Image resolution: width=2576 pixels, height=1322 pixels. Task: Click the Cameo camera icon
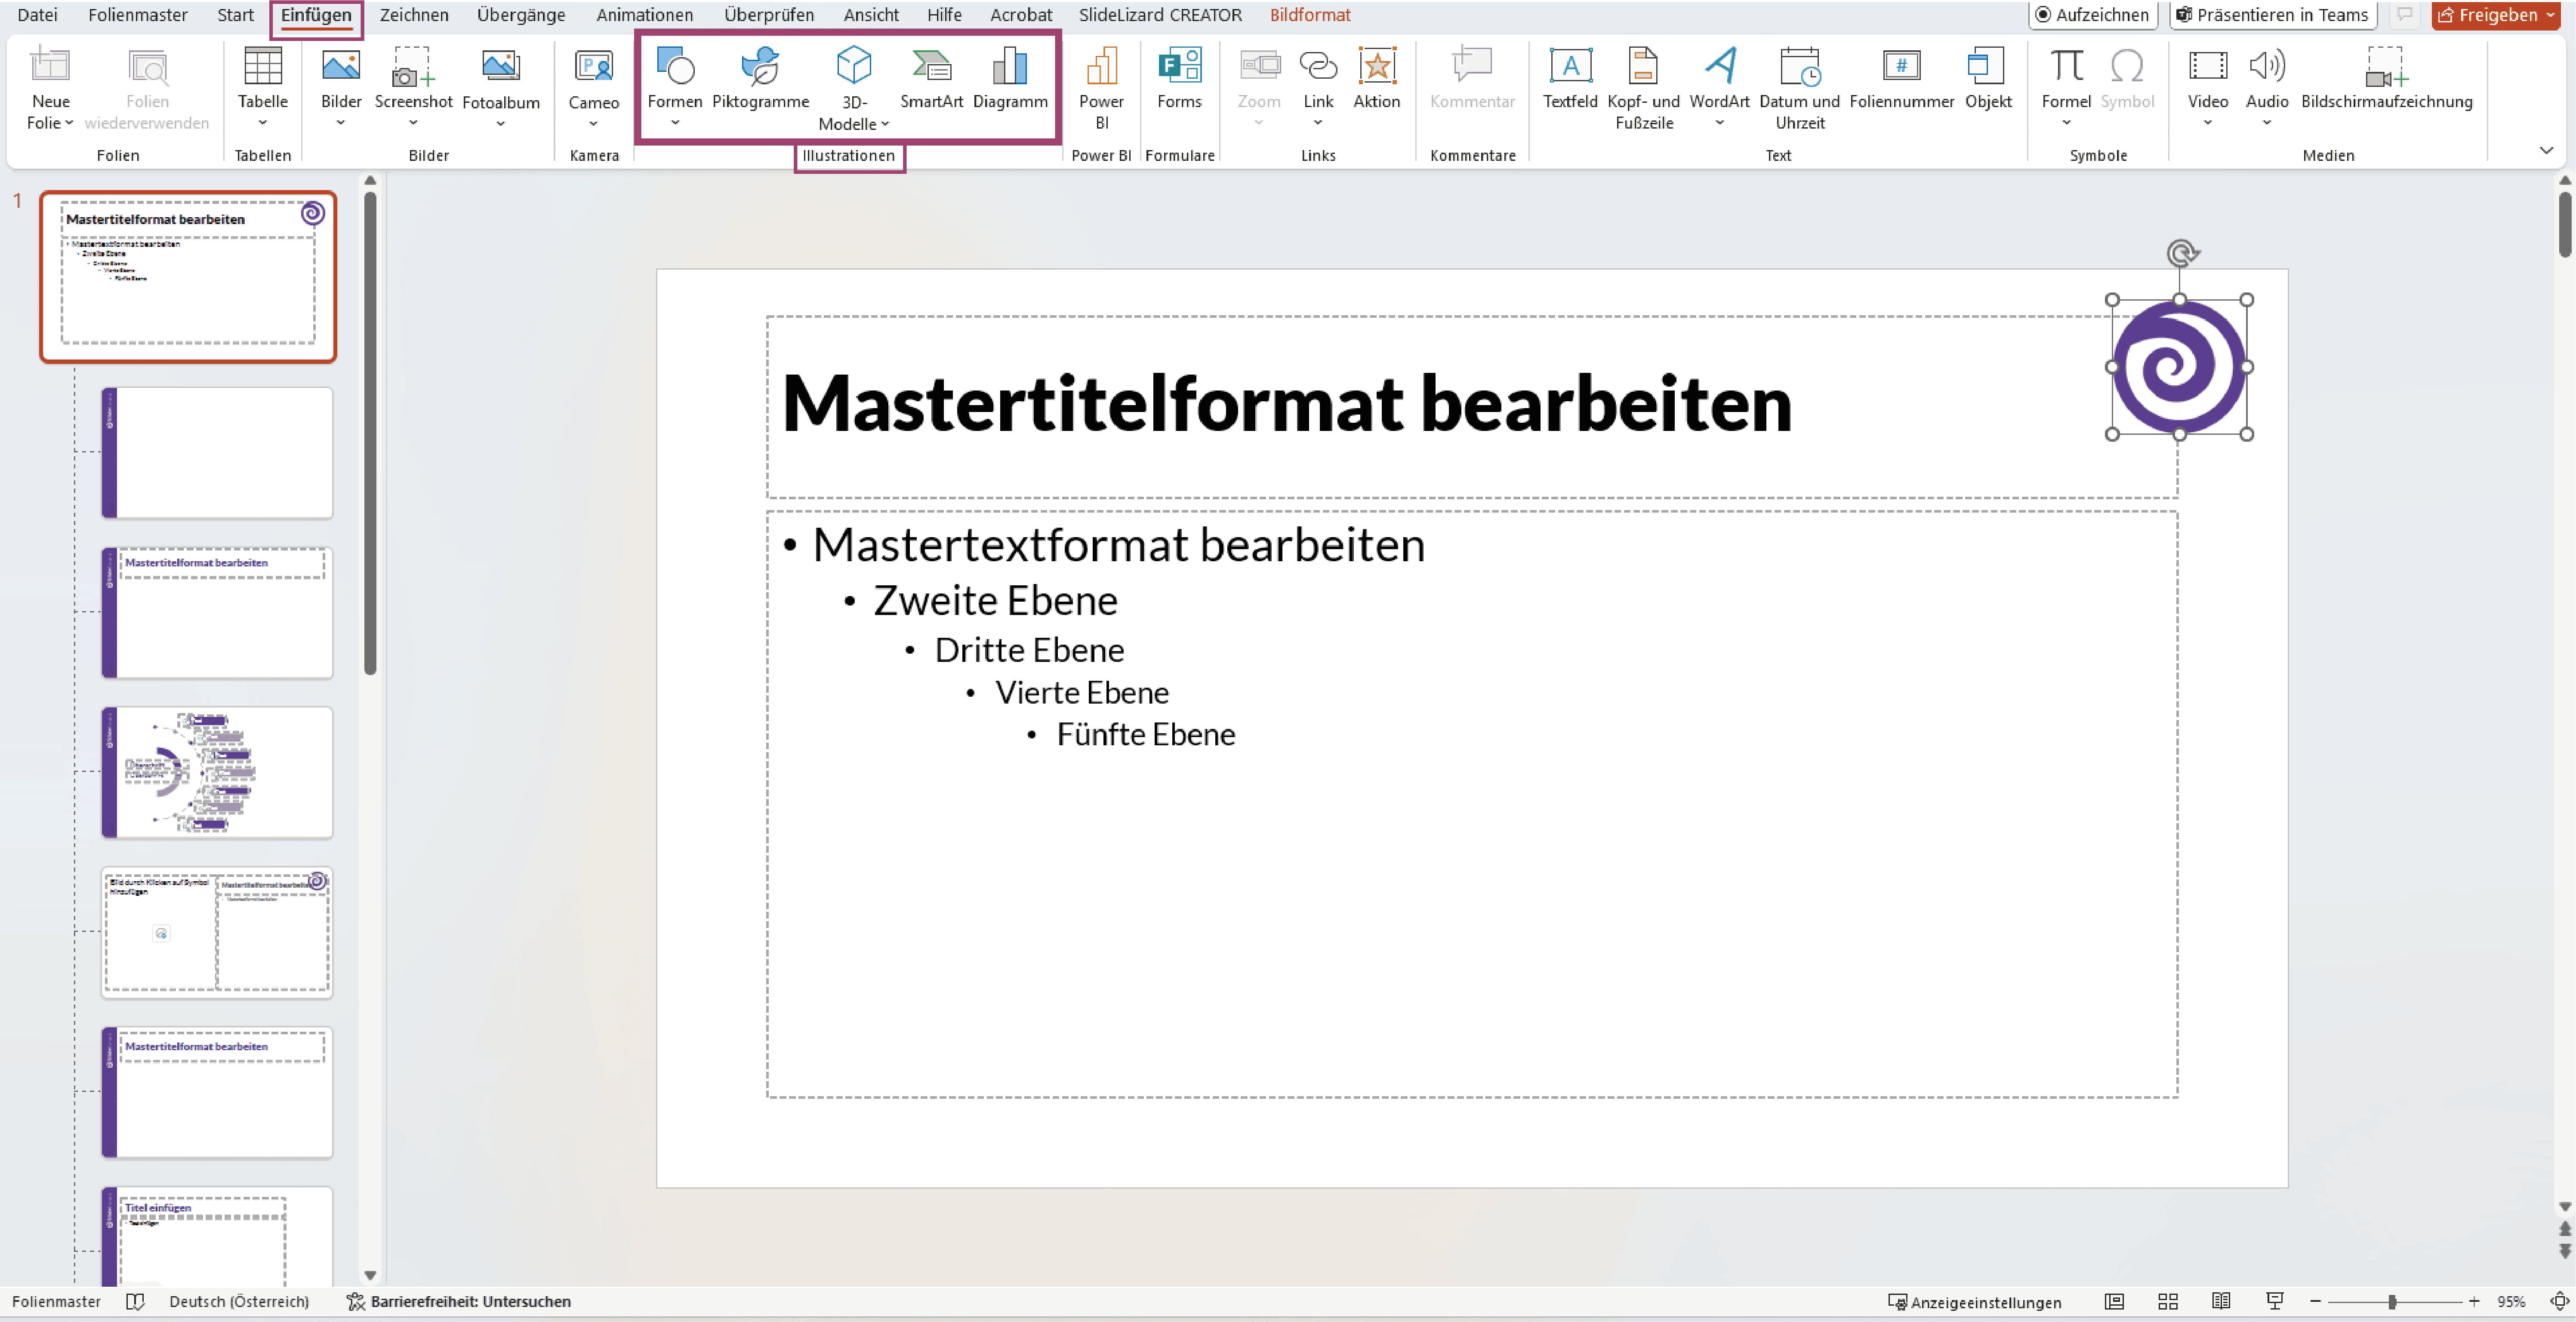click(x=594, y=66)
